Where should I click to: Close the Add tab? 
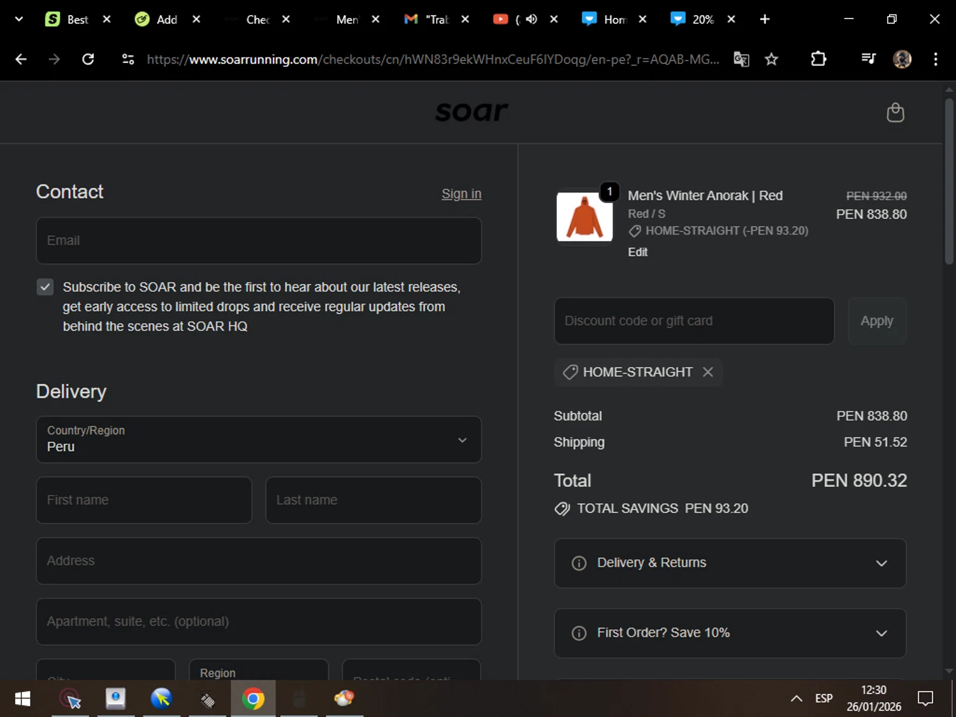click(x=196, y=19)
